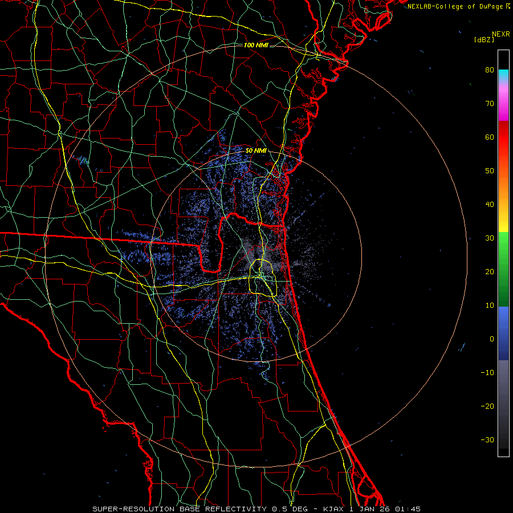Click the 100 NMI range ring label
Image resolution: width=513 pixels, height=513 pixels.
click(256, 45)
